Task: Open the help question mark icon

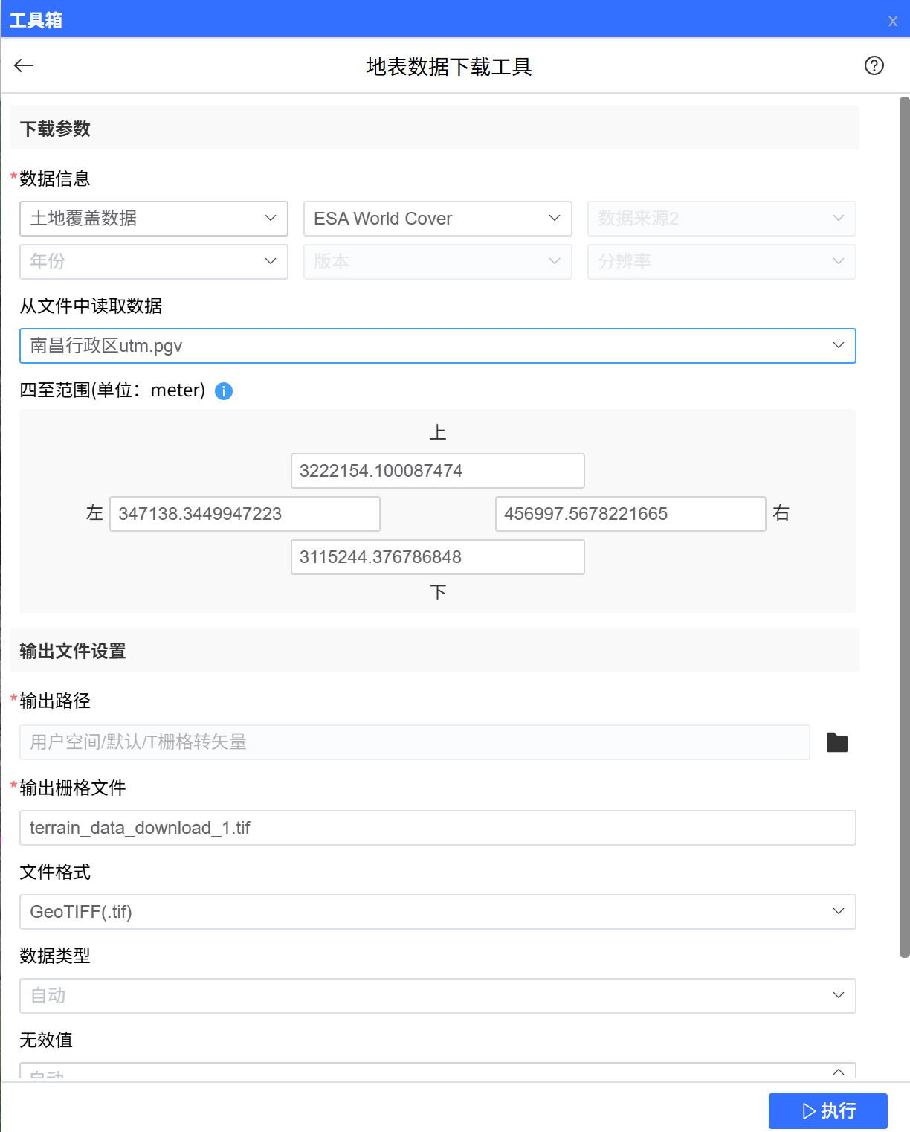Action: 874,66
